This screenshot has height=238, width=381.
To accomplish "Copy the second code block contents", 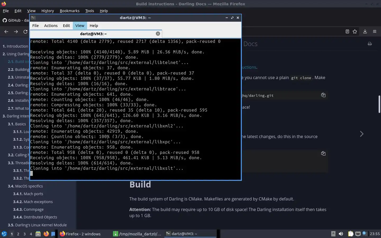I will (x=323, y=153).
